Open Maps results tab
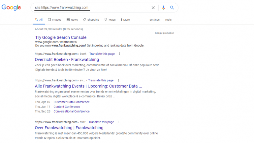Image resolution: width=254 pixels, height=143 pixels. (110, 20)
